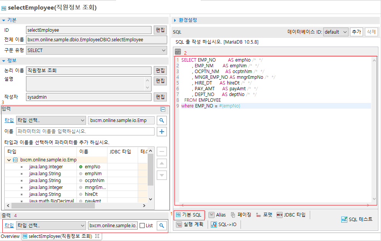381x241 pixels.
Task: Search for output type with magnifier icon
Action: 162,226
